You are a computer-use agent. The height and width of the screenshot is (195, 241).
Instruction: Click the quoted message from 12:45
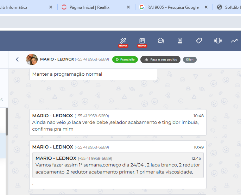[118, 165]
